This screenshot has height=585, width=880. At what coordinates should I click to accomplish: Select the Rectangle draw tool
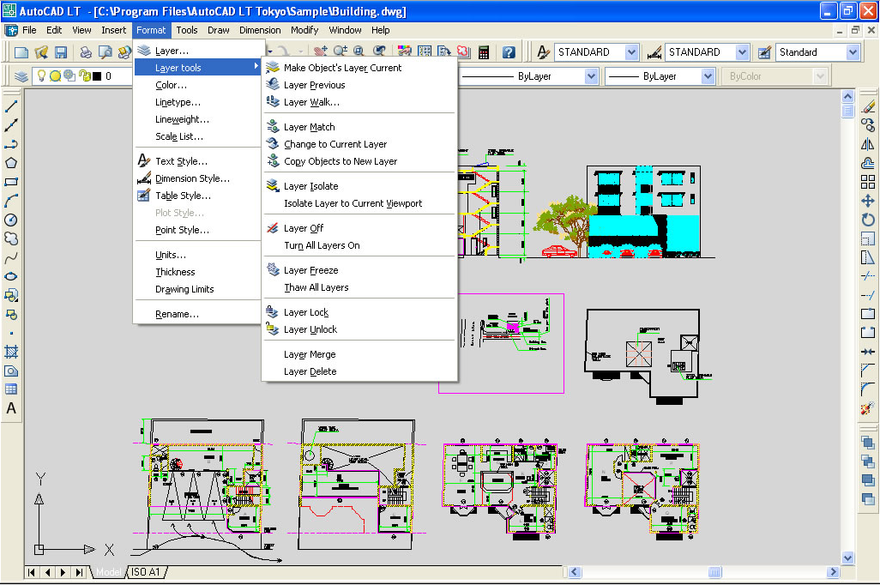(10, 182)
